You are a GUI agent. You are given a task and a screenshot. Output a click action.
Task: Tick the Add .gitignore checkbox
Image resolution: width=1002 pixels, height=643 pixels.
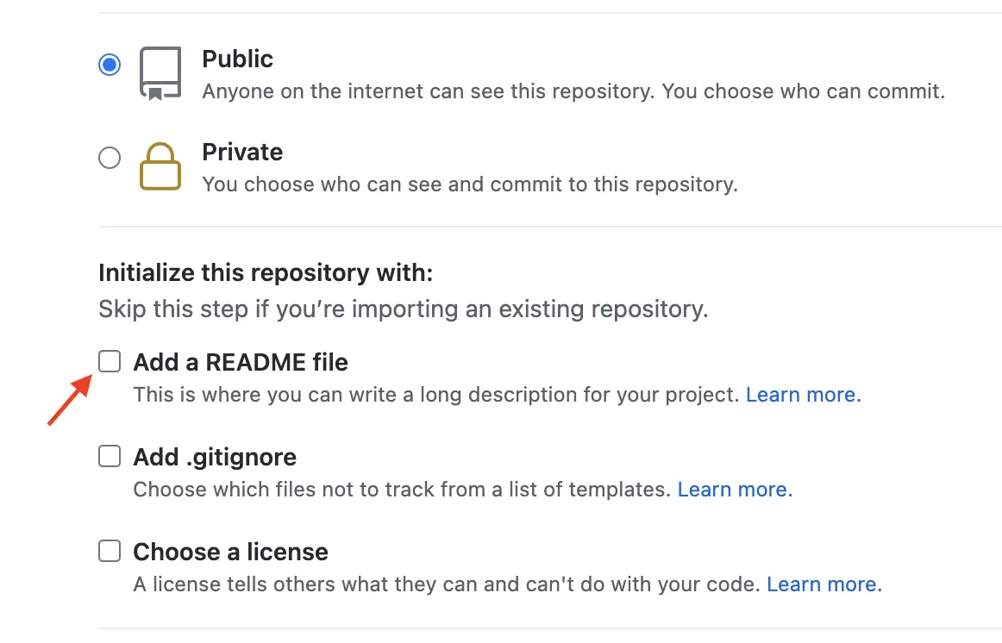pos(110,456)
